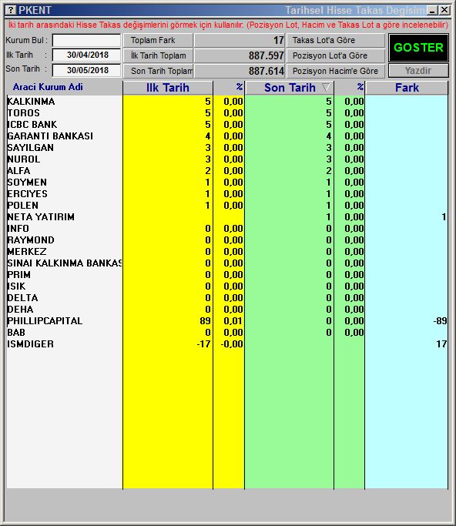Viewport: 456px width, 526px height.
Task: Click the GOSTER button
Action: 418,47
